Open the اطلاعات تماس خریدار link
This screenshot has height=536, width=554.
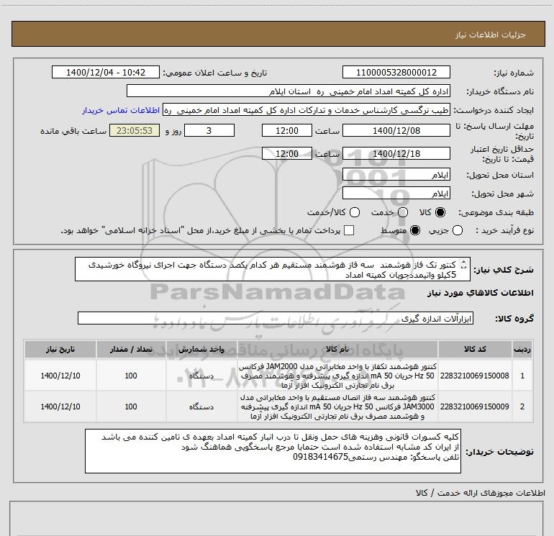click(x=121, y=110)
